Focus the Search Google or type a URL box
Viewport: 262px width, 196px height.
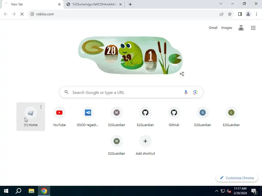click(x=131, y=92)
